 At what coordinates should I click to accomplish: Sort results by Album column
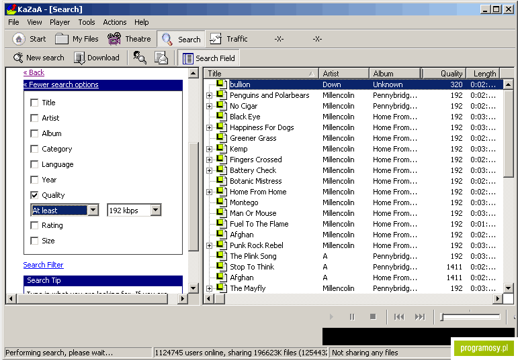[x=395, y=74]
